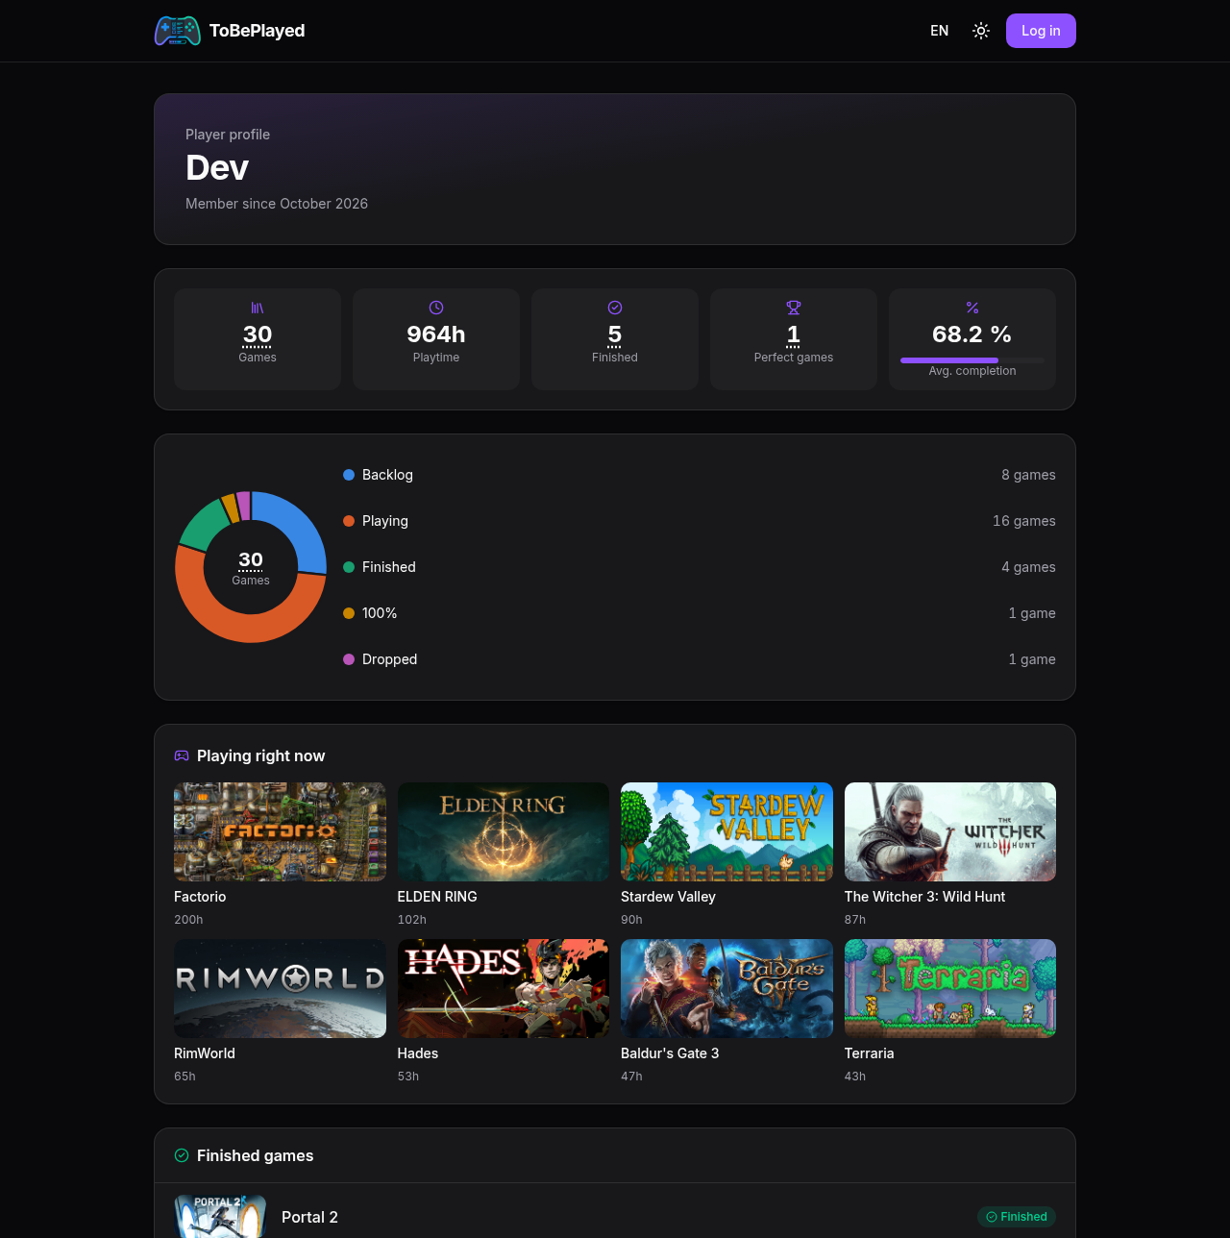The image size is (1230, 1238).
Task: Click the trophy icon above Perfect games
Action: coord(794,308)
